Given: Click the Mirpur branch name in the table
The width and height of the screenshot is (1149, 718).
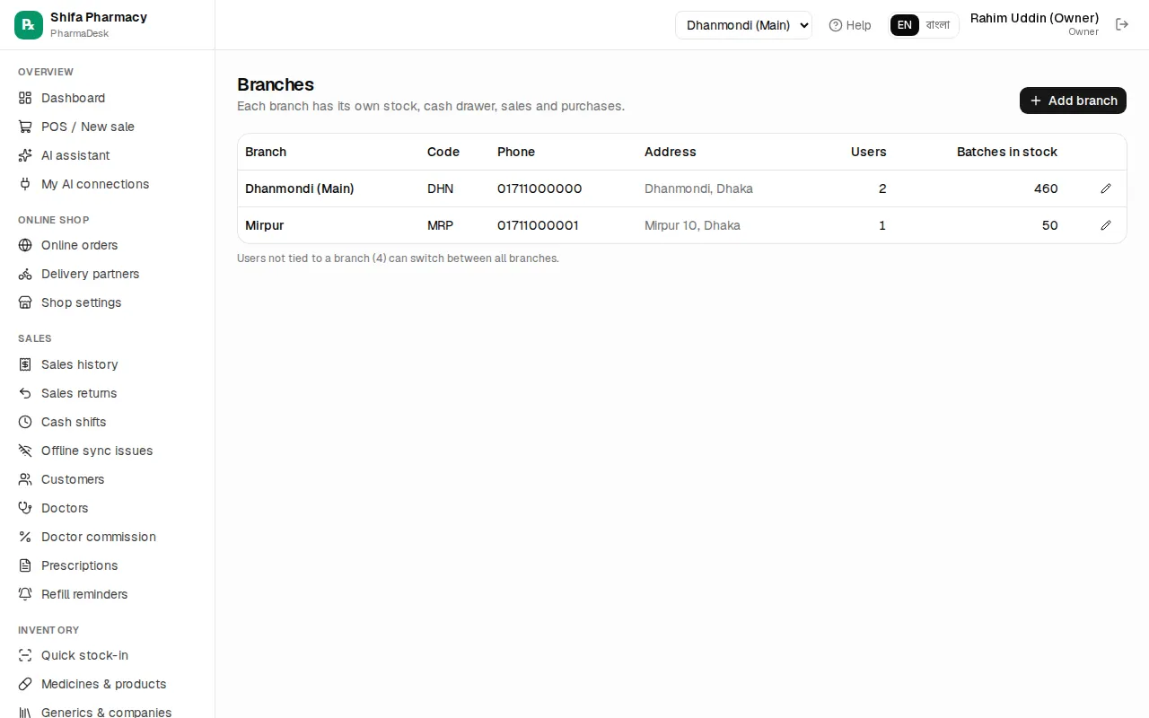Looking at the screenshot, I should point(265,225).
